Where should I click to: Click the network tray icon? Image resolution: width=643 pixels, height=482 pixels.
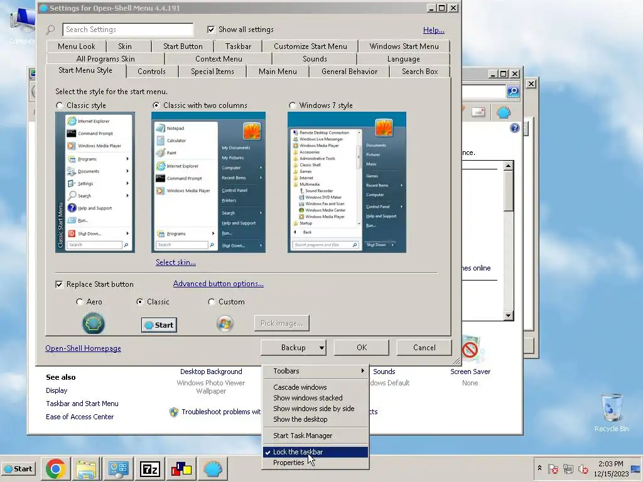pyautogui.click(x=568, y=468)
